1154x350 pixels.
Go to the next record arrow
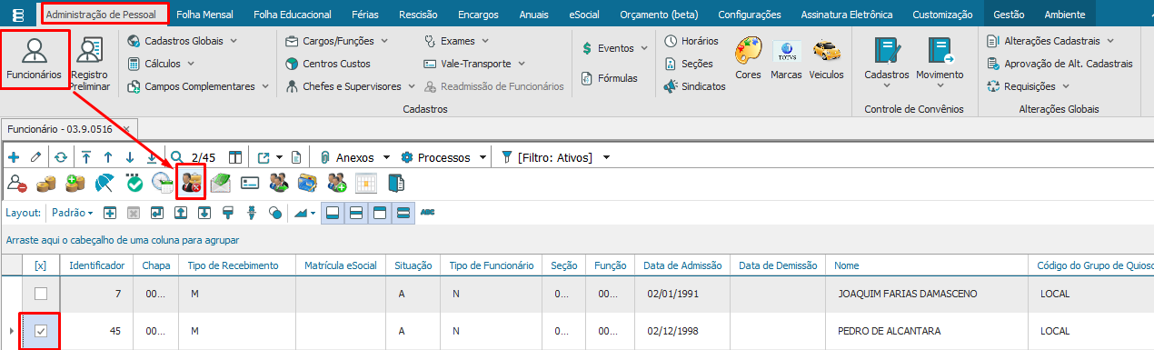click(129, 157)
